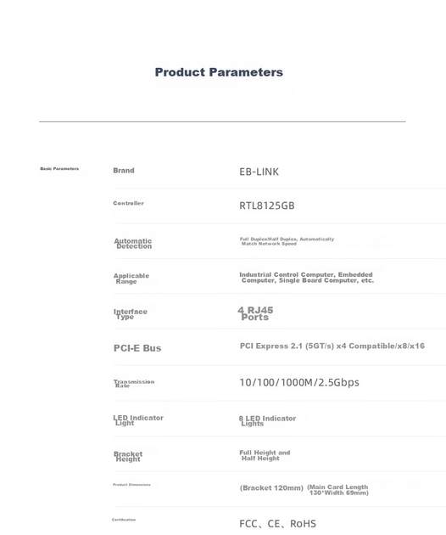Click the Brand label

[x=124, y=170]
